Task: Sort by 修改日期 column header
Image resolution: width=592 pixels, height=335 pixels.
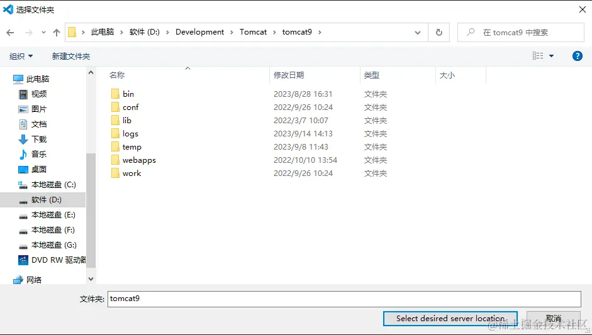Action: pyautogui.click(x=289, y=75)
